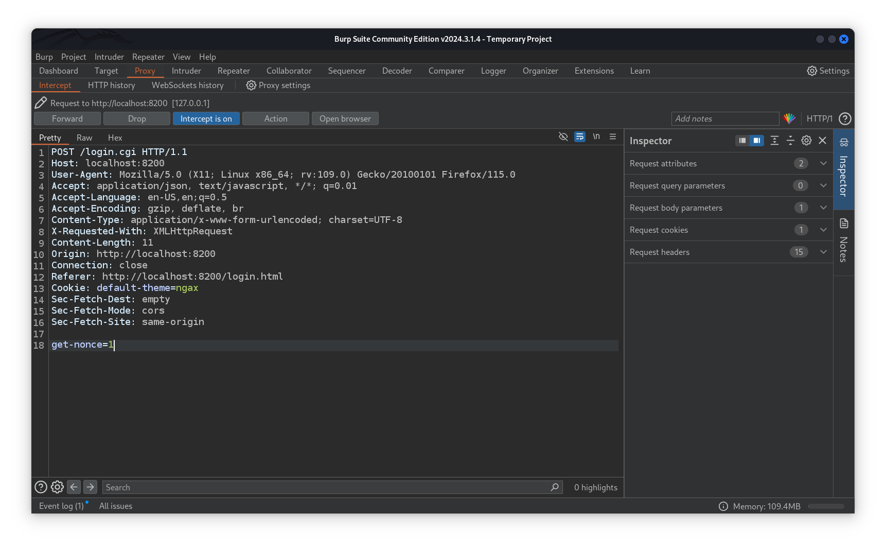This screenshot has height=548, width=886.
Task: Click the Inspector collapse all sections icon
Action: 790,141
